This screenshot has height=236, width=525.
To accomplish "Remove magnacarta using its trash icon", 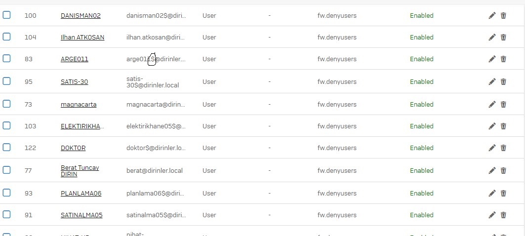I will click(503, 105).
